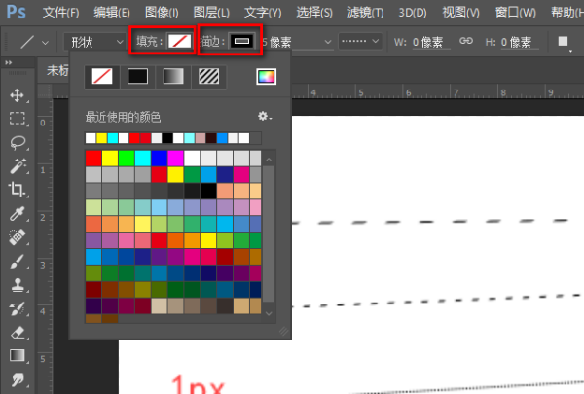Select the Brush tool
Screen dimensions: 584x394
pos(17,261)
